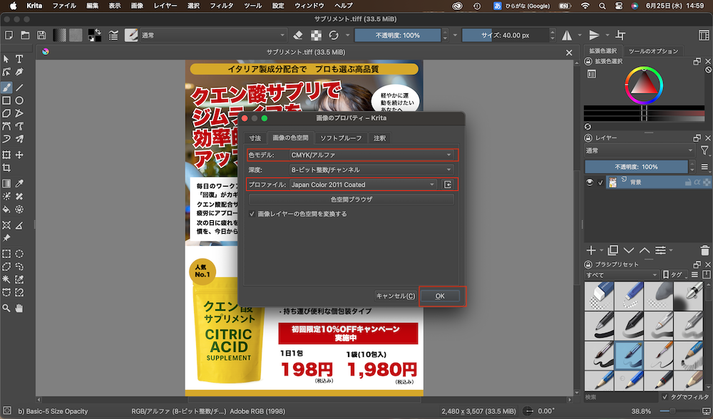Select the Rectangular Selection tool
The image size is (713, 419).
(6, 254)
